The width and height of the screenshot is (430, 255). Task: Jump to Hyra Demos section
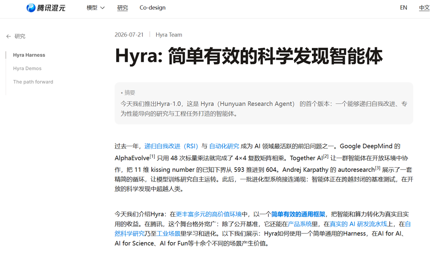click(x=27, y=68)
